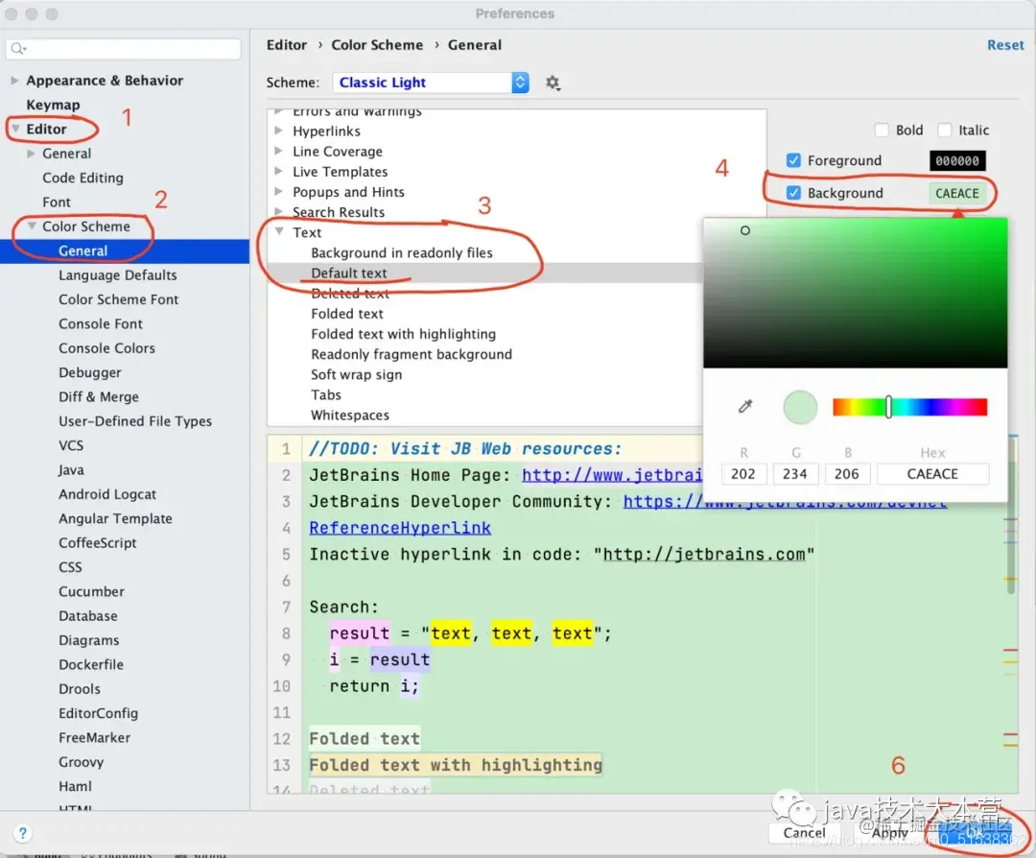Open Console Font page
1036x858 pixels.
click(x=101, y=323)
